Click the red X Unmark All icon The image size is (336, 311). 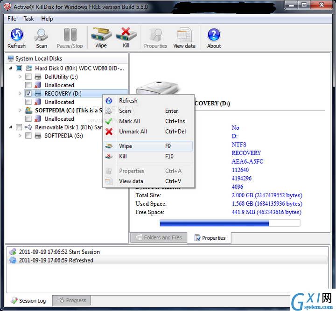coord(109,131)
